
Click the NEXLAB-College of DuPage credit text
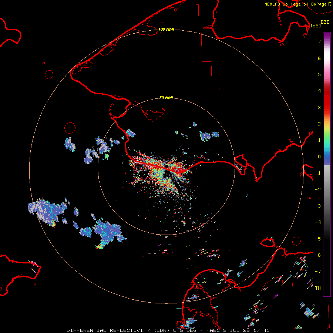click(297, 4)
